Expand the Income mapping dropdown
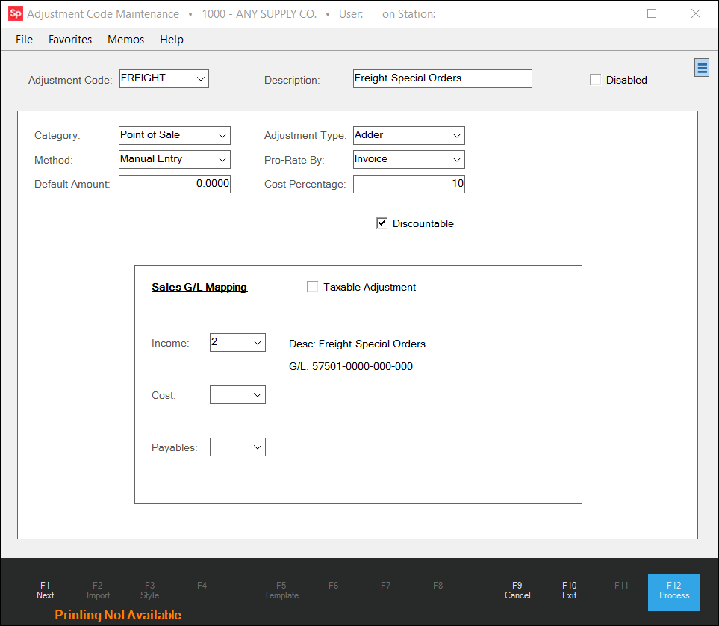Screen dimensions: 719x626 click(258, 342)
